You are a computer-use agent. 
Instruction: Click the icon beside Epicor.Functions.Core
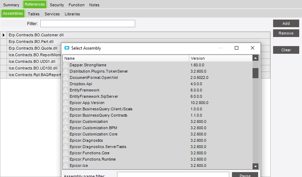66,153
